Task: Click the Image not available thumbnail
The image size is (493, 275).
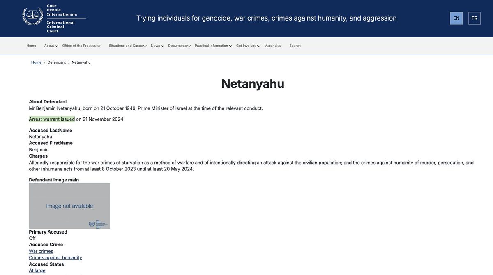Action: [69, 206]
